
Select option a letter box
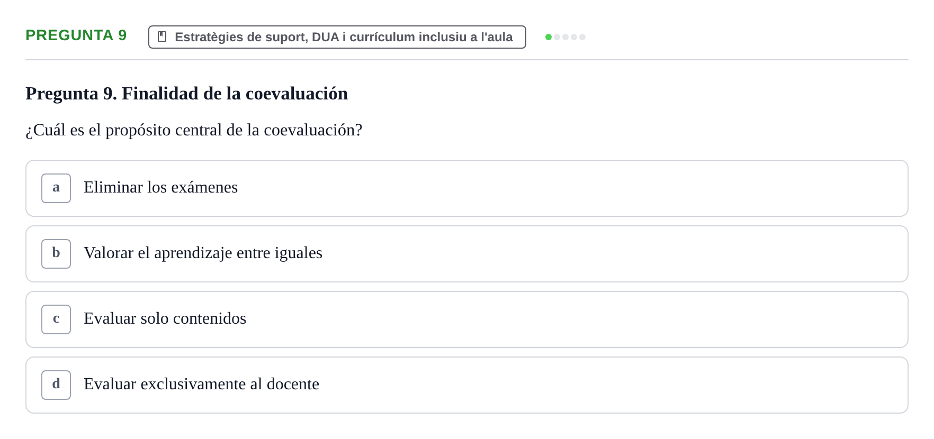point(56,188)
